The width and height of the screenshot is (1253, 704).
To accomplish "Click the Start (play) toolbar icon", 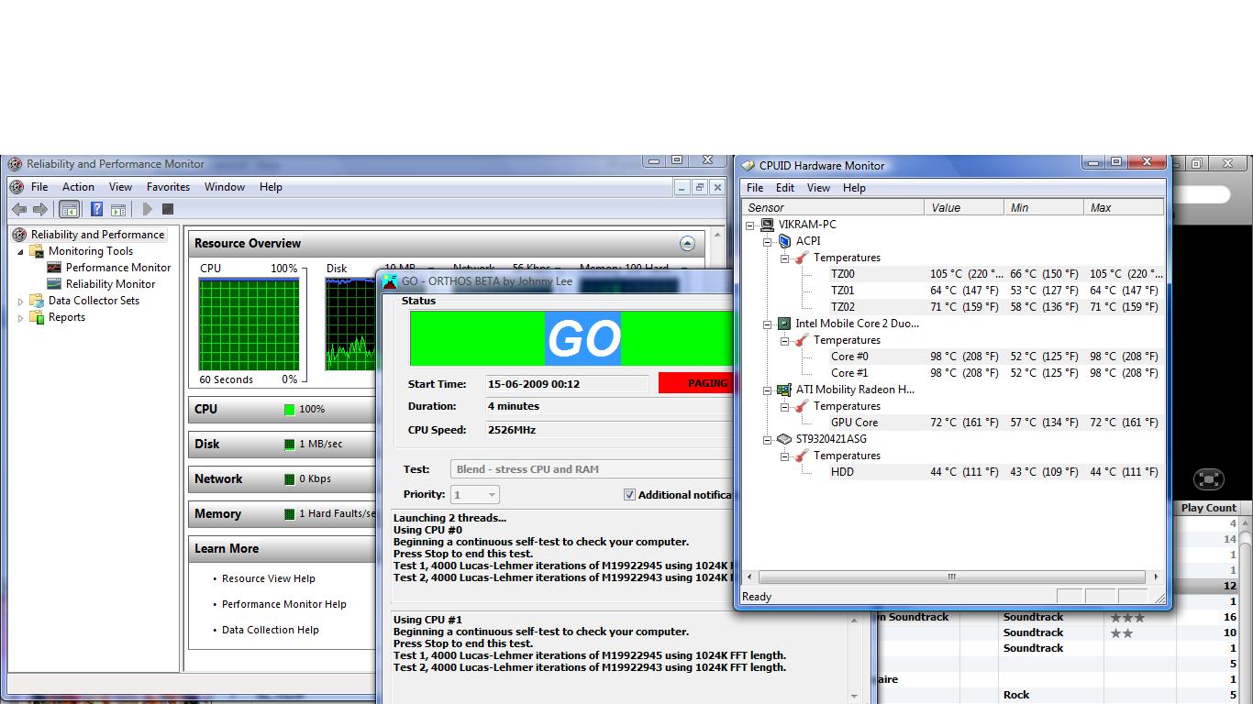I will [147, 210].
